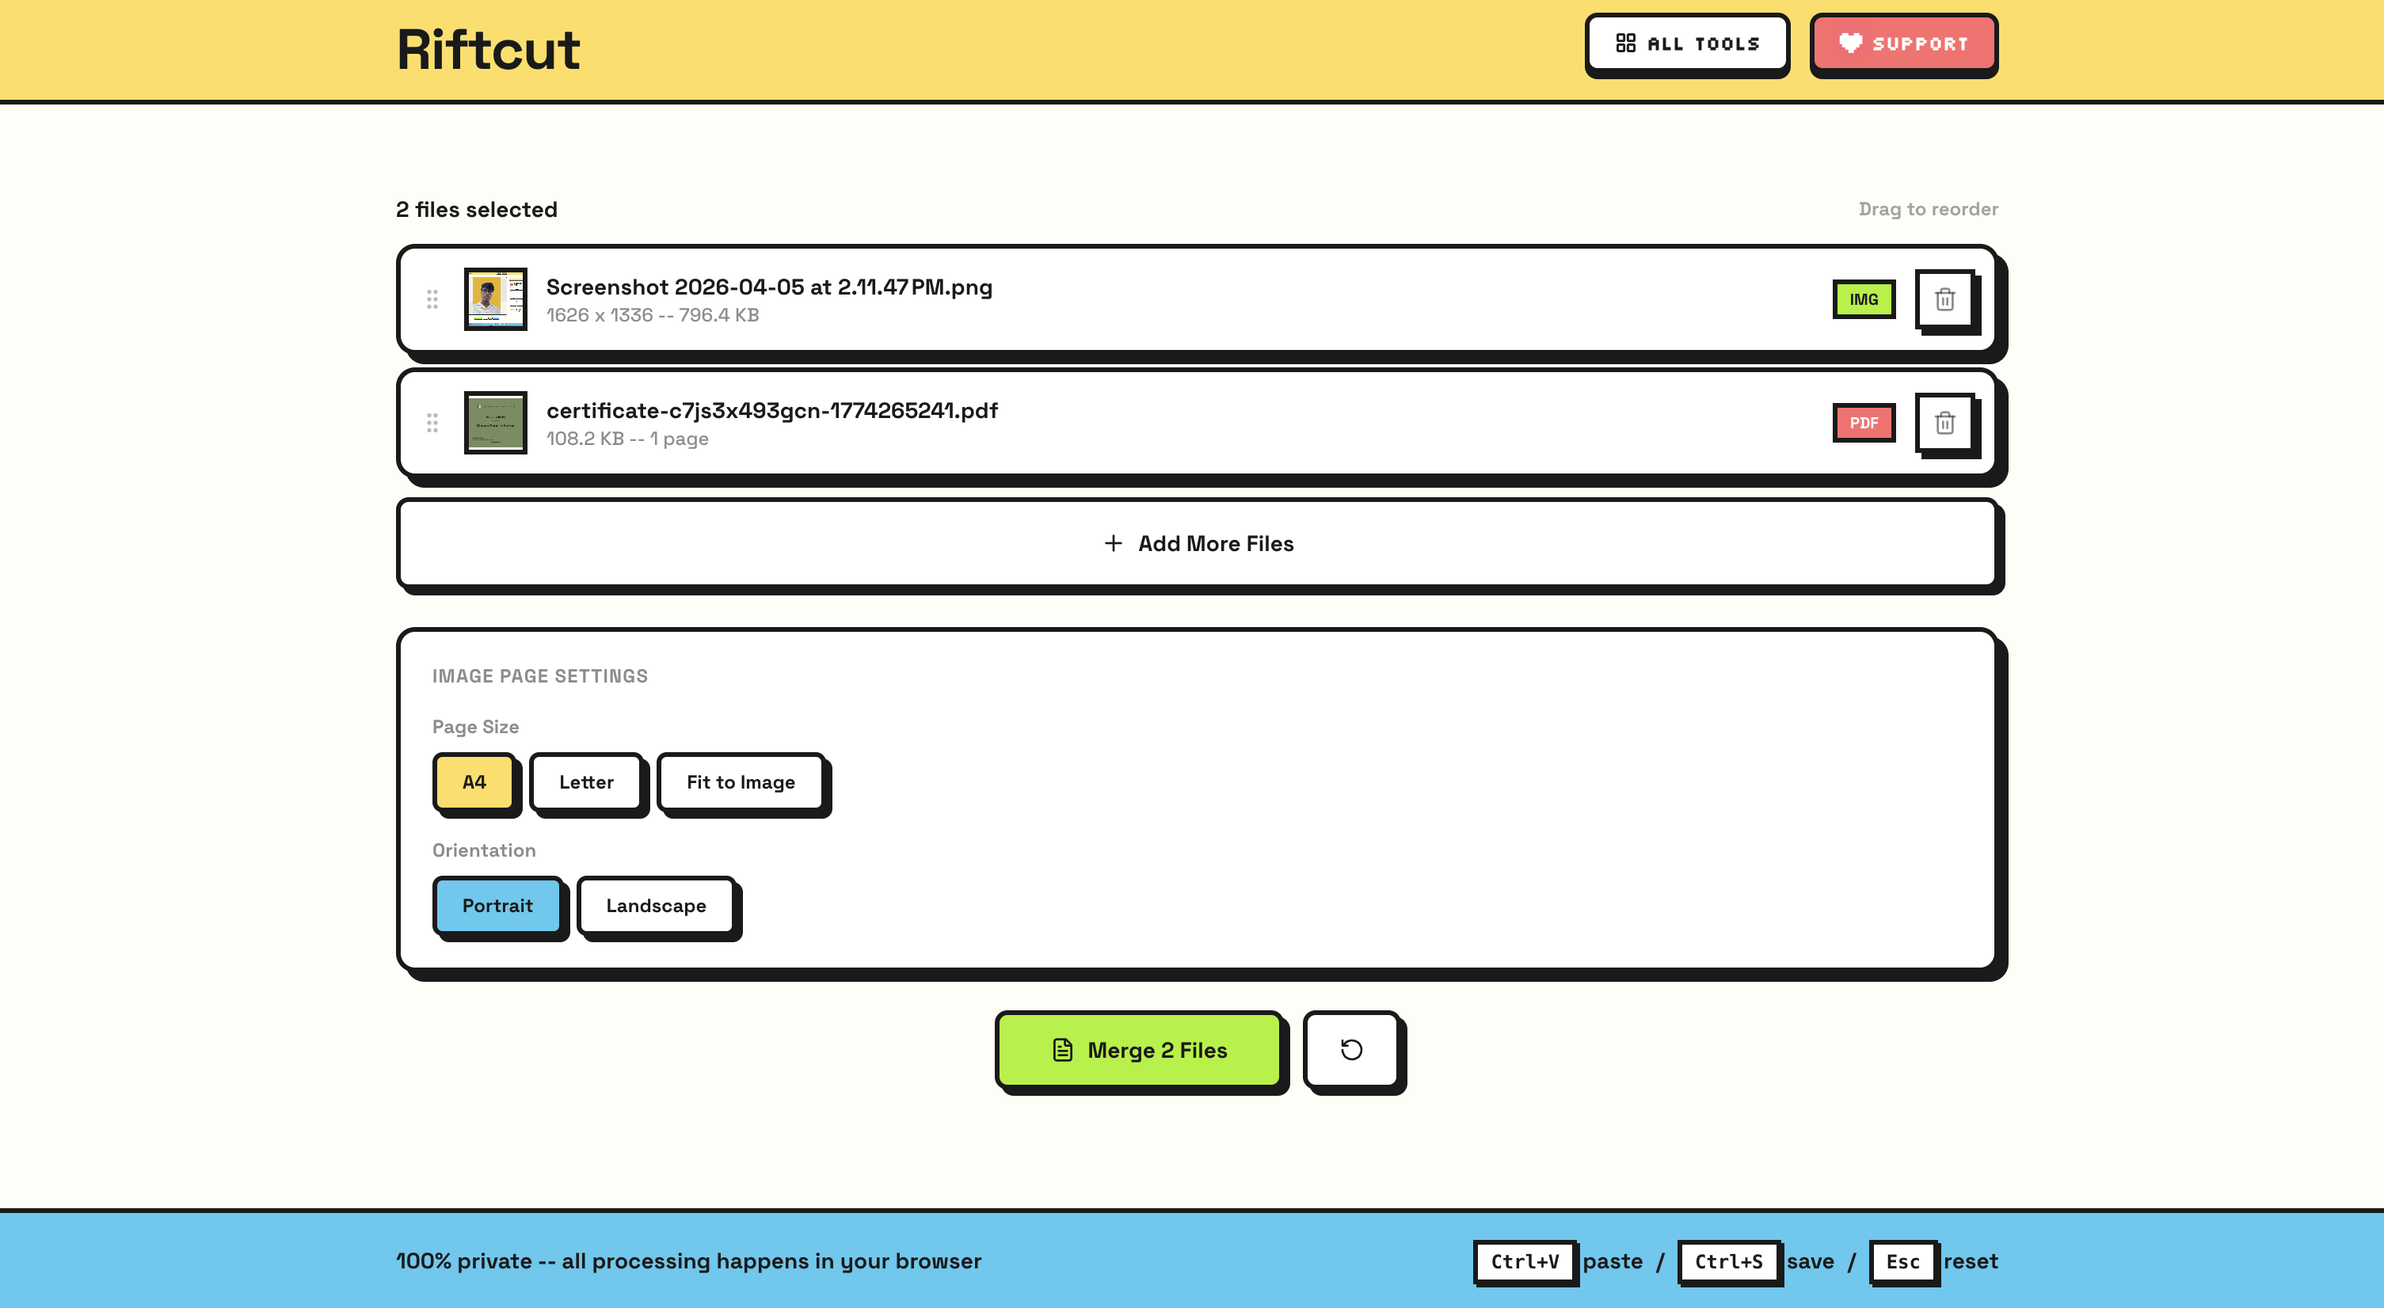This screenshot has width=2384, height=1308.
Task: Click the drag handle of the Screenshot PNG row
Action: (x=432, y=300)
